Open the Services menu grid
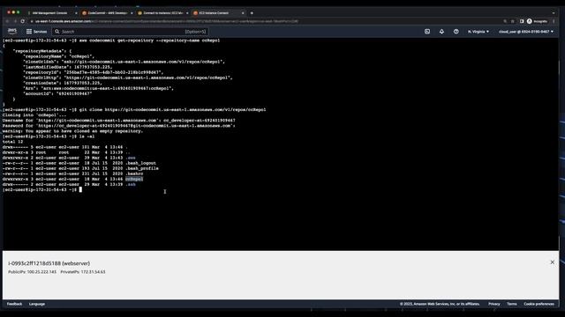This screenshot has height=317, width=565. [36, 32]
